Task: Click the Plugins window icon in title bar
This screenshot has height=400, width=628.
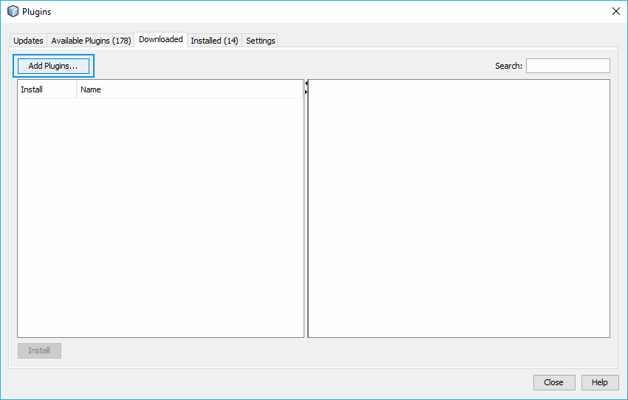Action: (x=13, y=12)
